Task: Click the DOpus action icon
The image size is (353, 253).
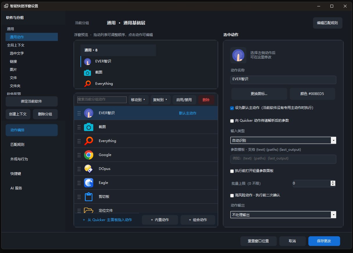Action: coord(89,169)
